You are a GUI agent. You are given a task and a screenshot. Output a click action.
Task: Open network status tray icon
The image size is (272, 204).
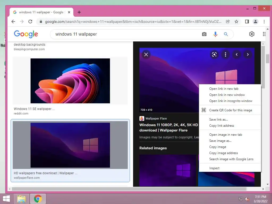(x=240, y=199)
